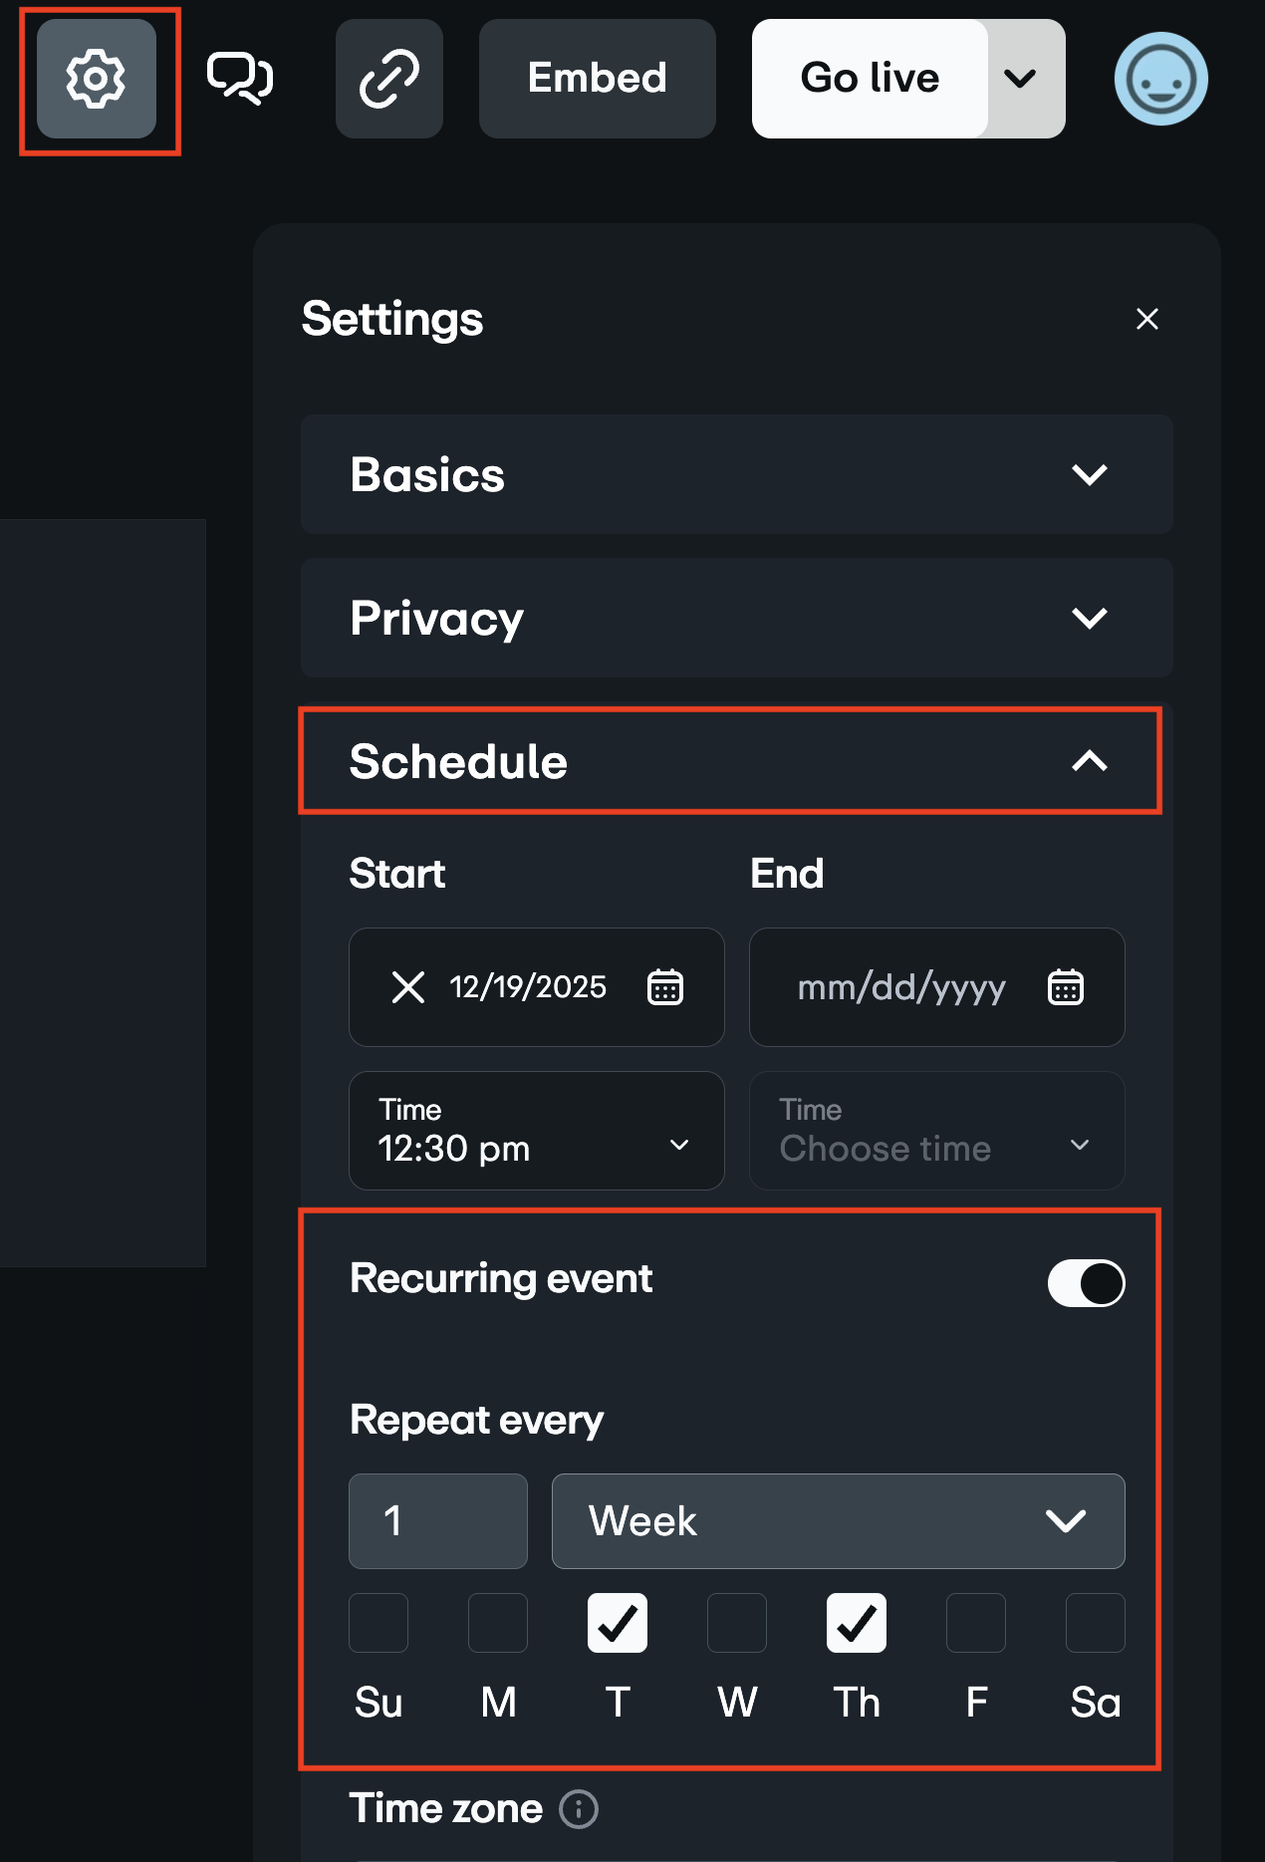1265x1862 pixels.
Task: Close the Settings panel
Action: coord(1146,319)
